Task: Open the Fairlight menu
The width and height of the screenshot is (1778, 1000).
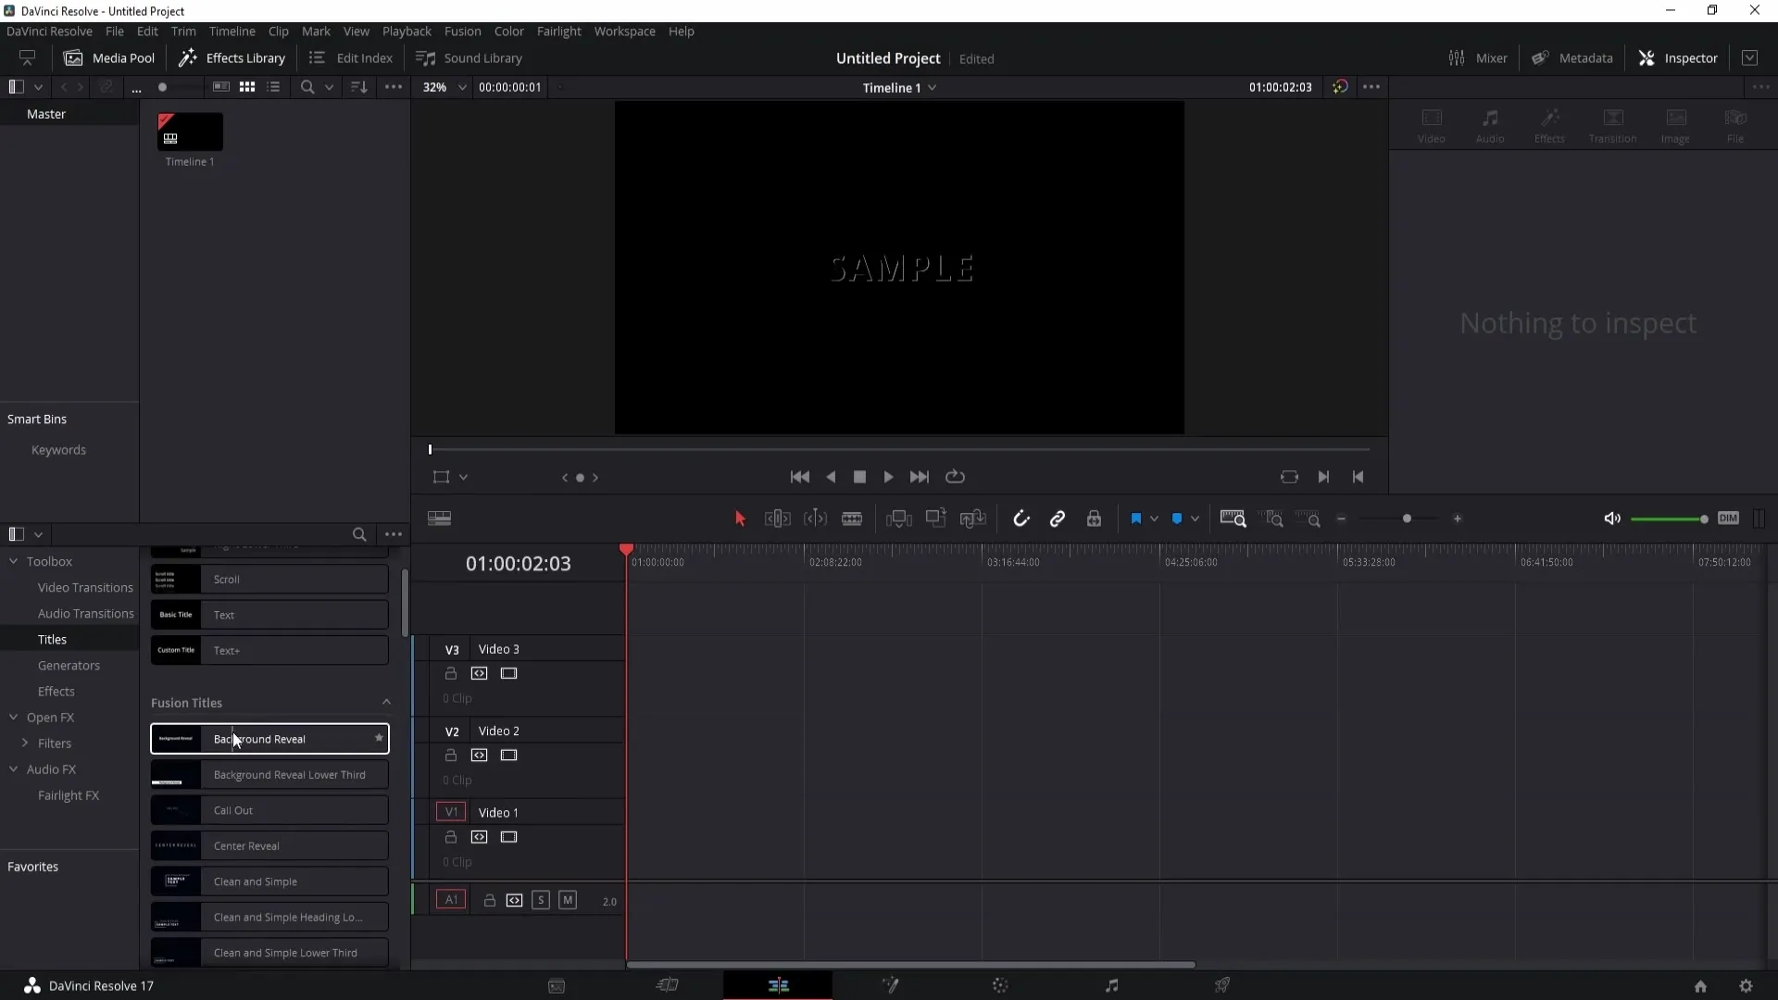Action: point(559,31)
